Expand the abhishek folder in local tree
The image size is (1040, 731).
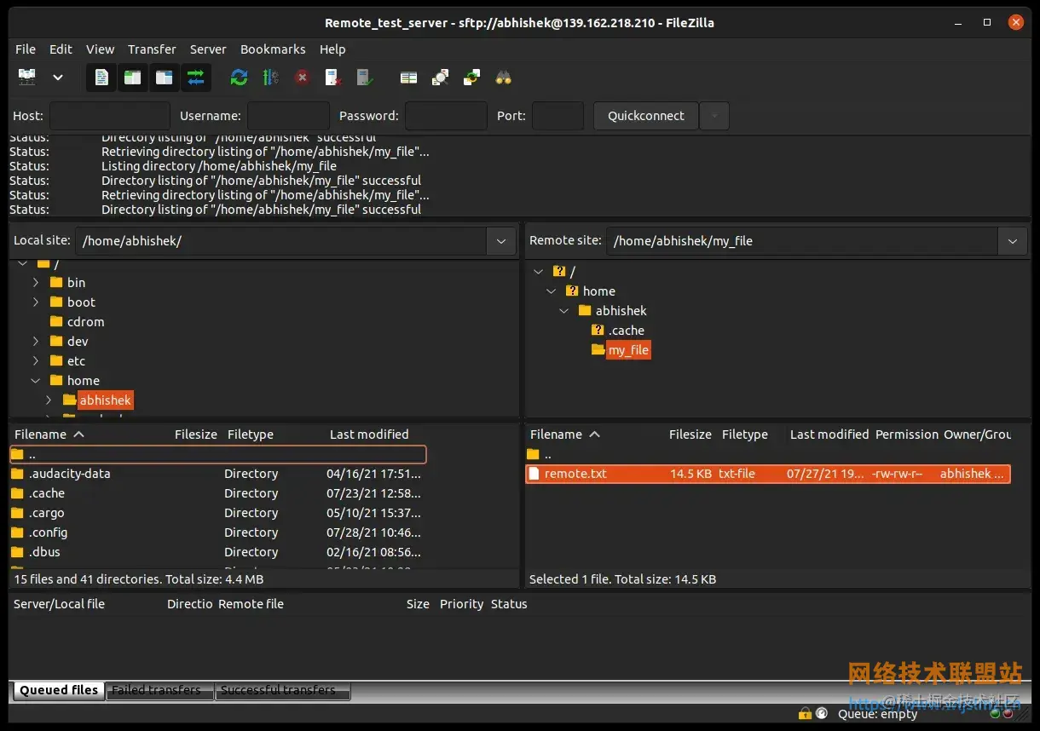click(49, 400)
